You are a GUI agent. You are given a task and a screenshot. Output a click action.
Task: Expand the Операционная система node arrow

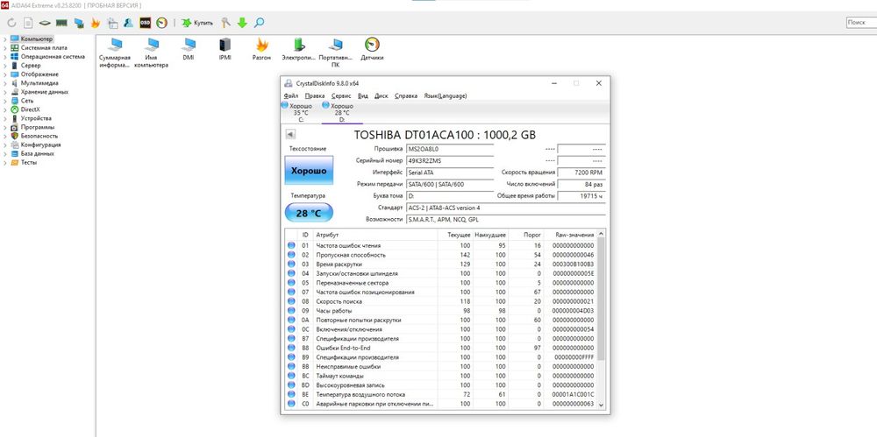click(5, 56)
